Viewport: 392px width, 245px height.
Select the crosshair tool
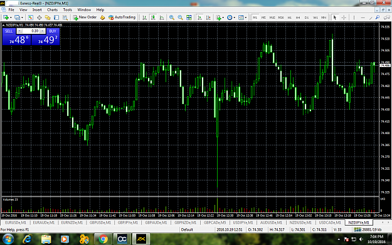[344, 18]
